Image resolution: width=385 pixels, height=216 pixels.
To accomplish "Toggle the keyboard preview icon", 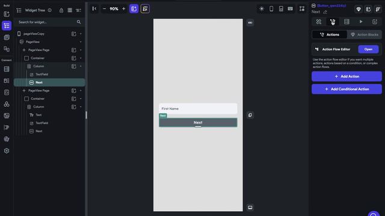I will [x=290, y=9].
